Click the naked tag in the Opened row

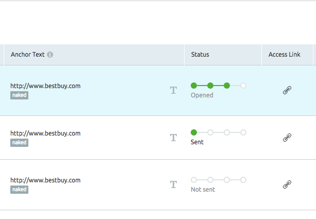[20, 95]
